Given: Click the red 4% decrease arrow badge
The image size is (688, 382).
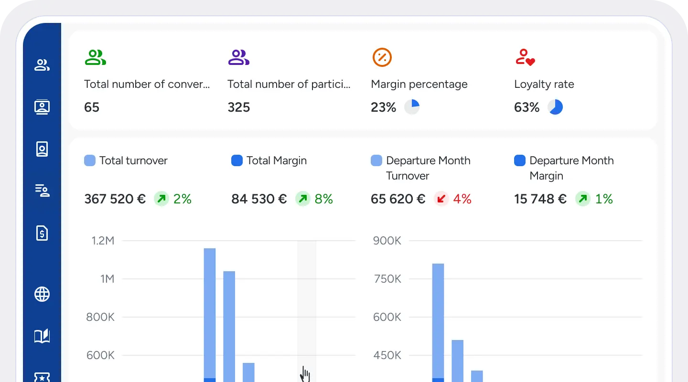Looking at the screenshot, I should pos(441,199).
